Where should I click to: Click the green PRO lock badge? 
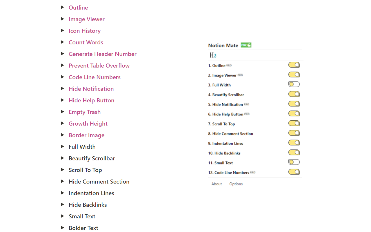[246, 45]
